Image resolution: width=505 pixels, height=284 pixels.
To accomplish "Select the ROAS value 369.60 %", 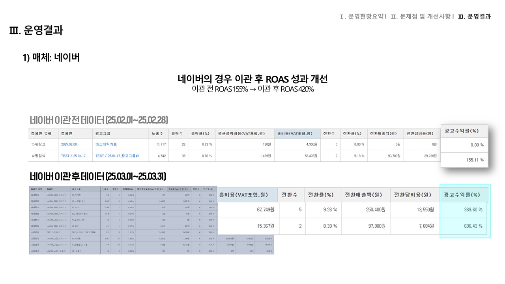I will [x=473, y=210].
